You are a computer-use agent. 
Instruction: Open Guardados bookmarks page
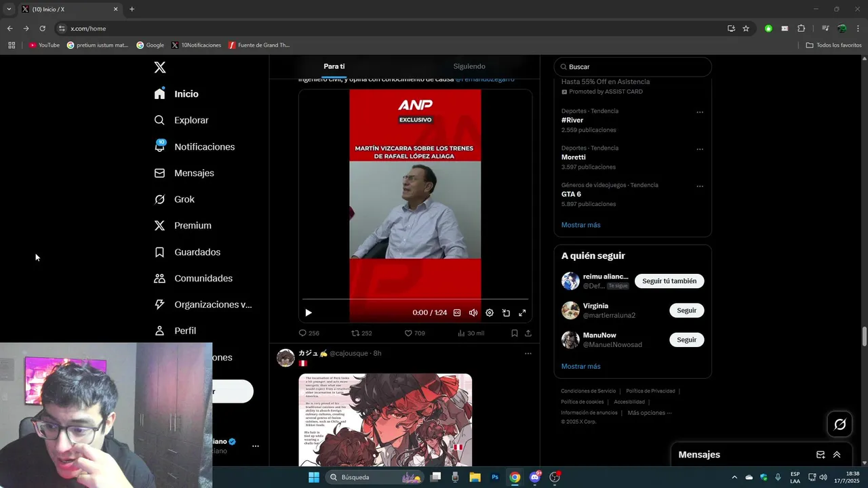point(188,252)
